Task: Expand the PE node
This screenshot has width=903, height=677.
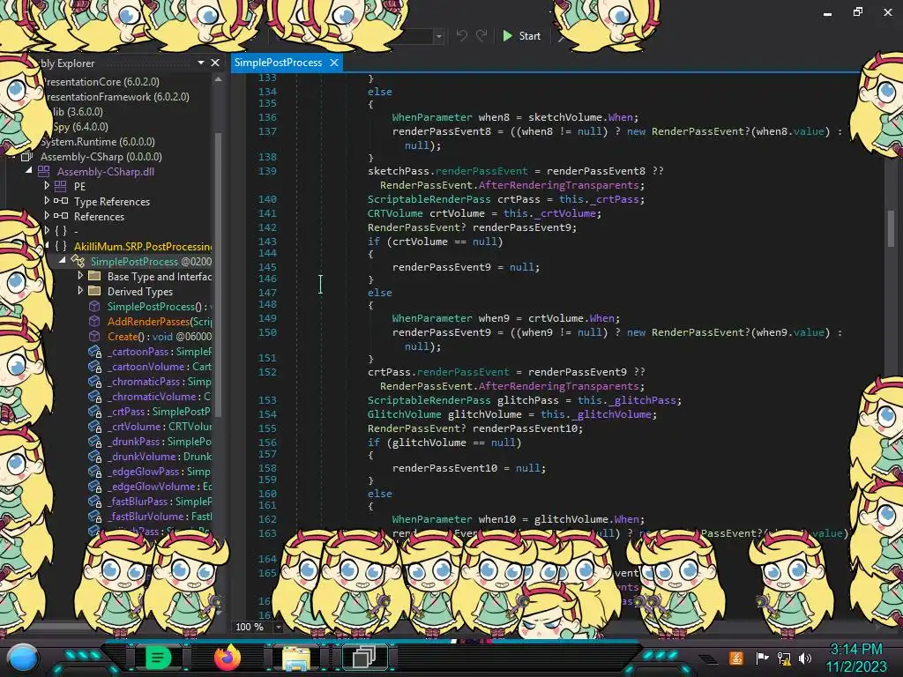Action: pyautogui.click(x=47, y=186)
